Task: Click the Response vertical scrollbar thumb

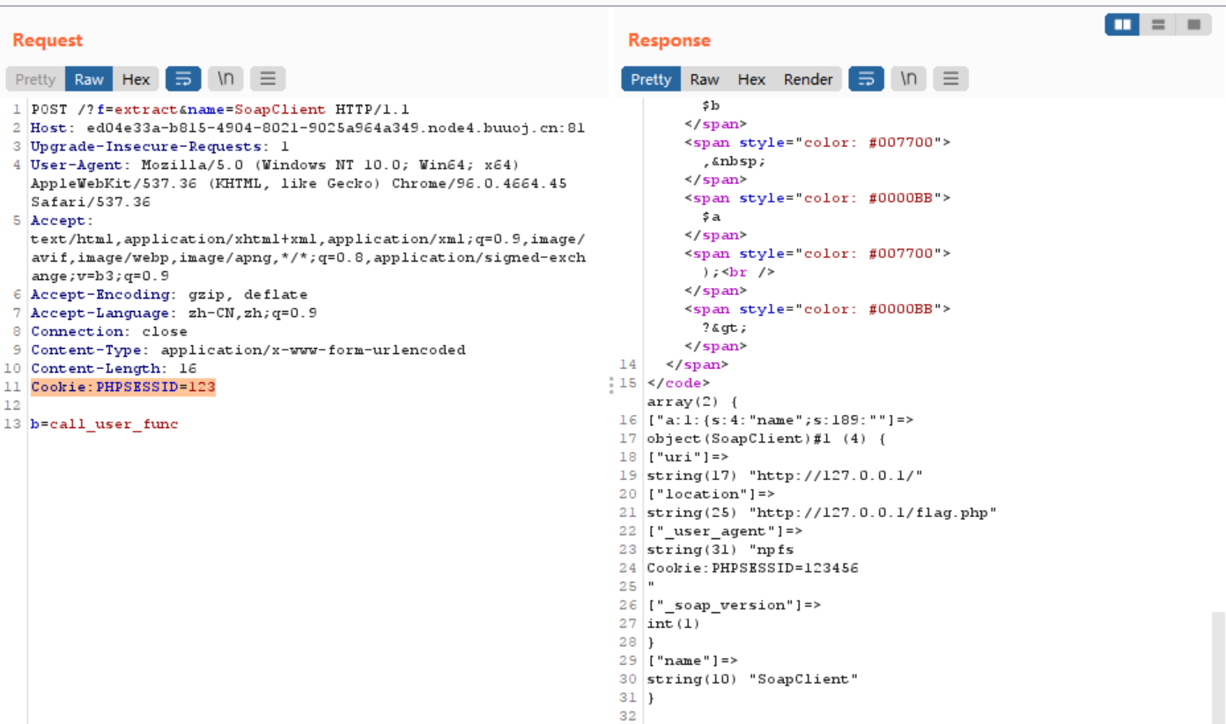Action: point(1218,667)
